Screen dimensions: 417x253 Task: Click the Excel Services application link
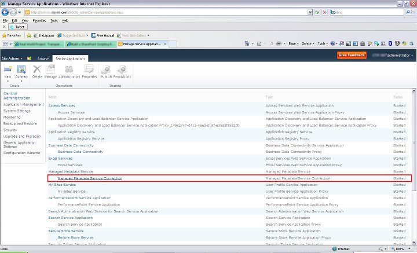pyautogui.click(x=60, y=159)
